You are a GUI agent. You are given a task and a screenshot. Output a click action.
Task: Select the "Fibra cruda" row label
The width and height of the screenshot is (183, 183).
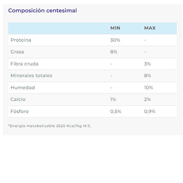coord(24,64)
